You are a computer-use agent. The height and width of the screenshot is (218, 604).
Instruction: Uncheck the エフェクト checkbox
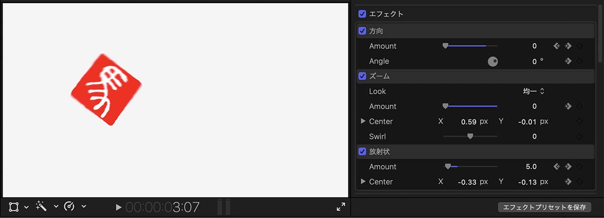[x=362, y=14]
